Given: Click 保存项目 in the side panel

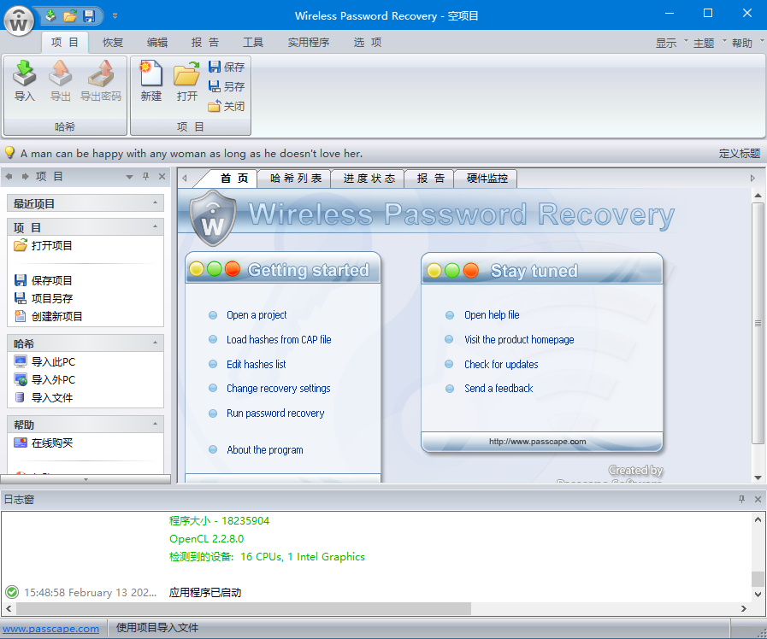Looking at the screenshot, I should [43, 280].
